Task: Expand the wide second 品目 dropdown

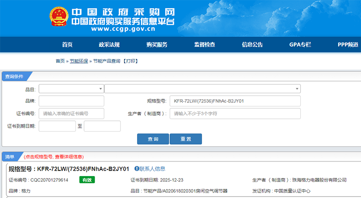Action: [x=202, y=89]
